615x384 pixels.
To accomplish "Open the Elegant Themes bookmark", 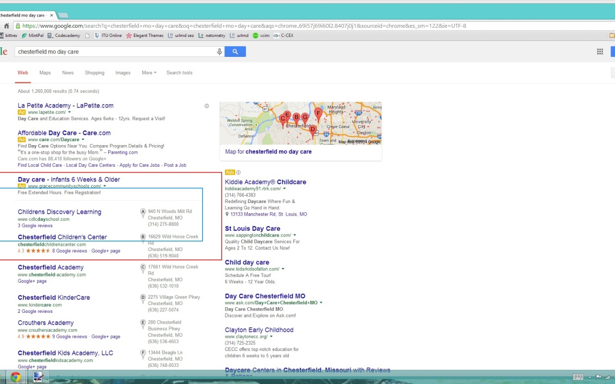I will click(x=145, y=35).
